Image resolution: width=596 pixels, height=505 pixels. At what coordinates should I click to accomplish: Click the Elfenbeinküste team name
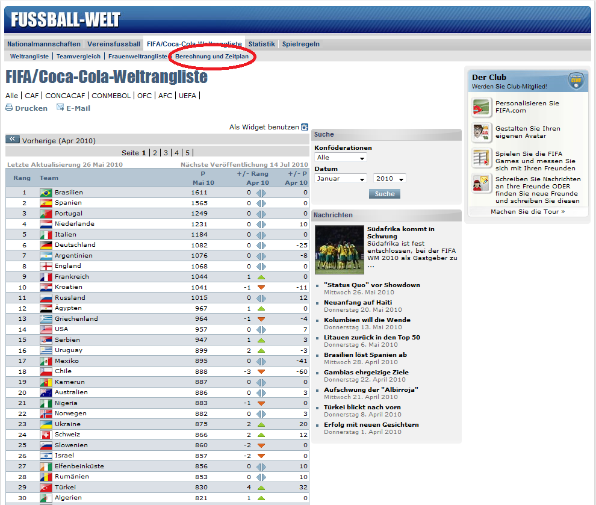pyautogui.click(x=79, y=466)
